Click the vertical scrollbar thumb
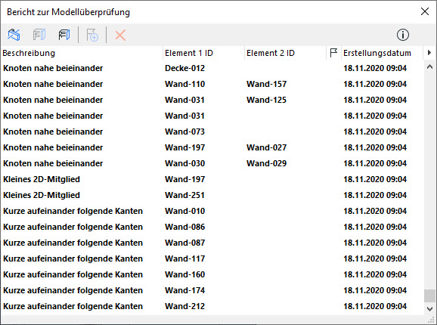Viewport: 437px width, 325px height. coord(429,296)
